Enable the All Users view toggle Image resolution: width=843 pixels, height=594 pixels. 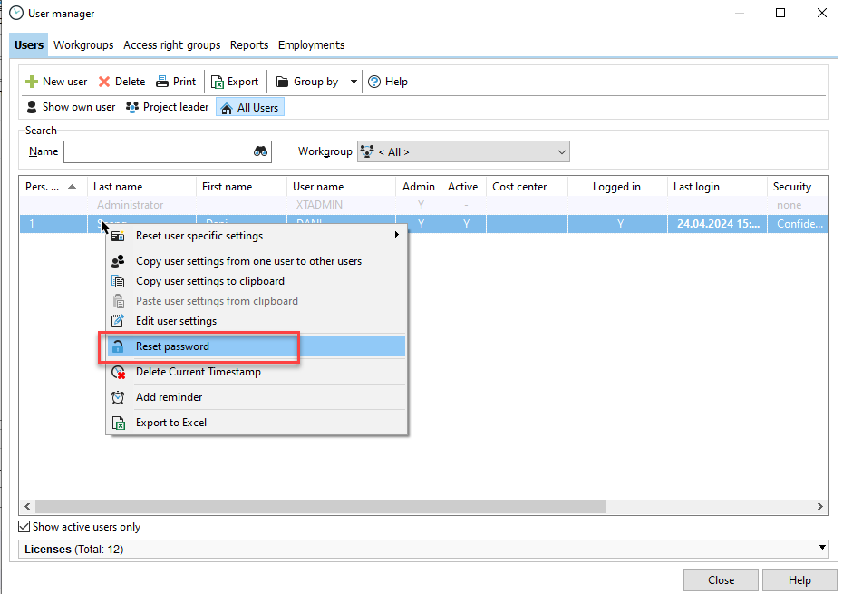coord(249,106)
